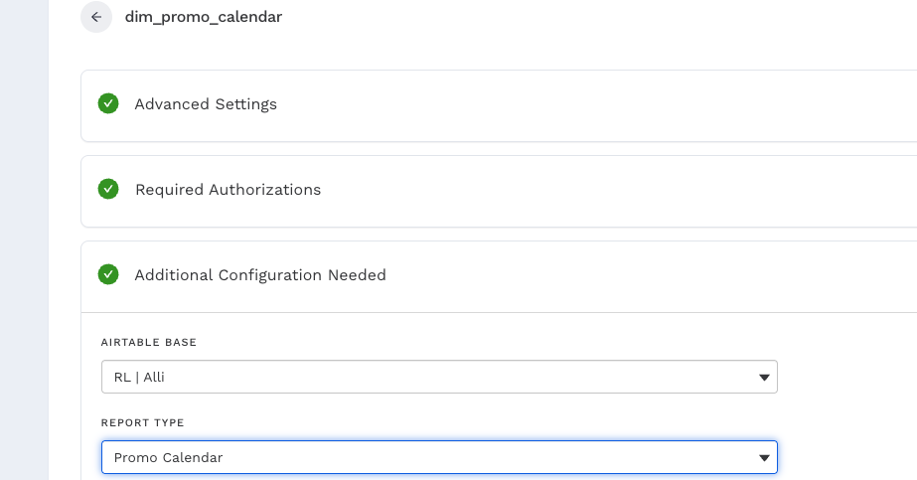Click the back arrow beside dim_promo_calendar
The image size is (917, 480).
click(96, 17)
